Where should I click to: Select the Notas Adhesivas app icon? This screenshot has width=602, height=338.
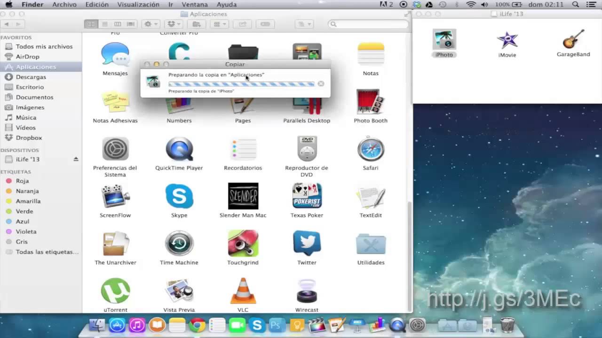tap(115, 102)
